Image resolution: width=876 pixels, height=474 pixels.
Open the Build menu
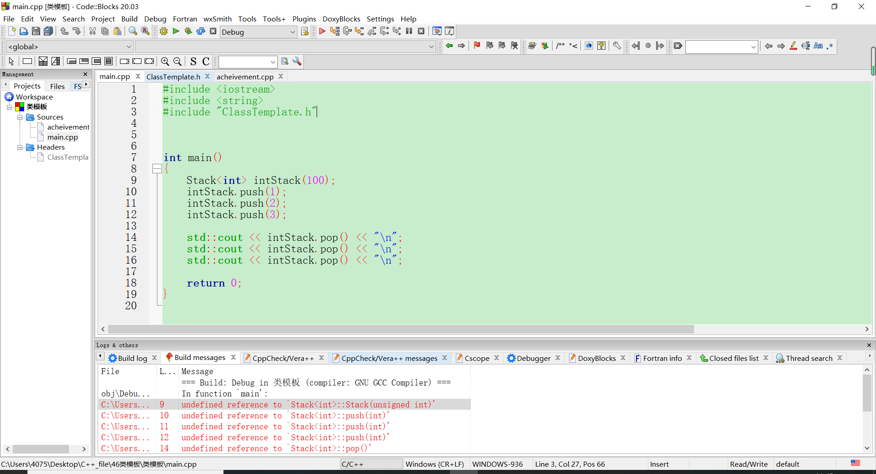coord(129,19)
